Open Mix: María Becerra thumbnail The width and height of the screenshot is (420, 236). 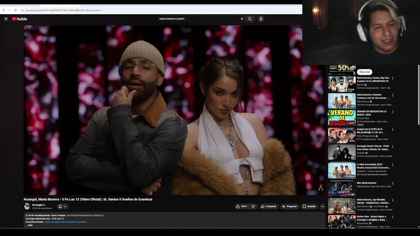pyautogui.click(x=342, y=188)
